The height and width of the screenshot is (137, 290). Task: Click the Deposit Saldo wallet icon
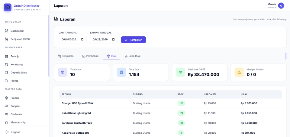point(6,73)
